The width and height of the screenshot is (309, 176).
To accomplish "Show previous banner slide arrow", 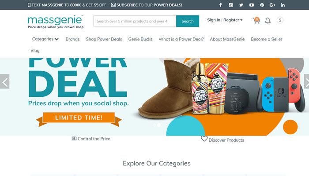I will [x=5, y=81].
